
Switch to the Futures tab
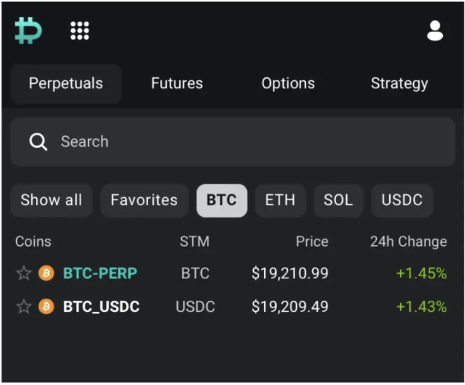[177, 84]
